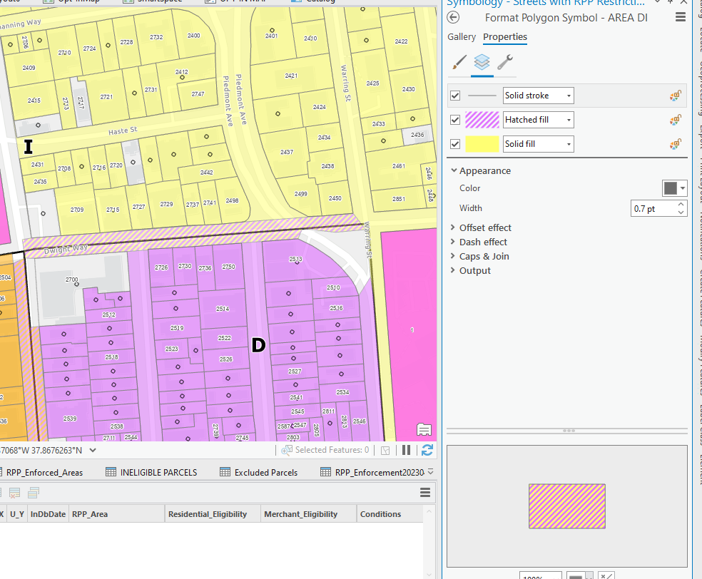Click parcel label 2514 on map
This screenshot has height=579, width=702.
tap(223, 308)
